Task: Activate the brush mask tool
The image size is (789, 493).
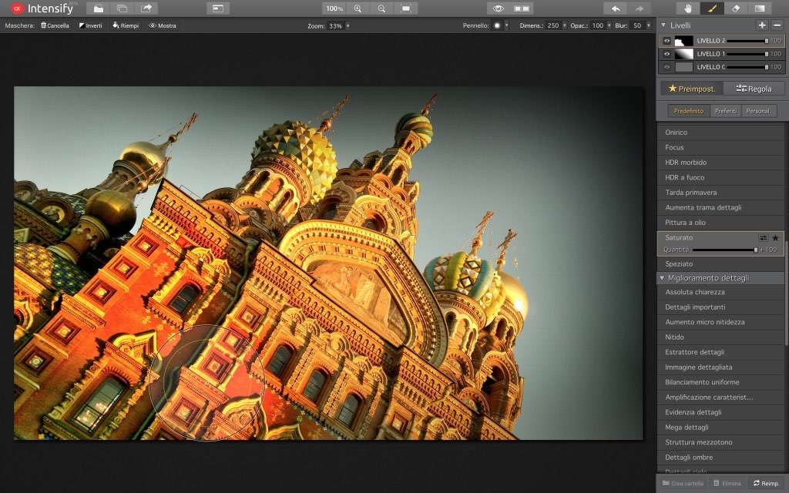Action: [712, 8]
